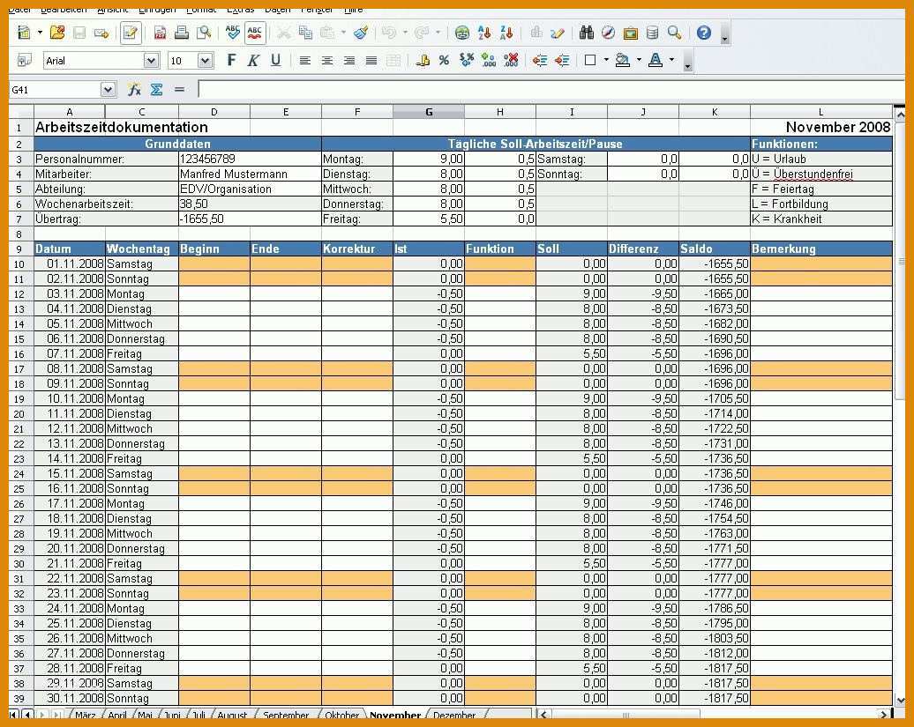The height and width of the screenshot is (727, 914).
Task: Sort descending Z to A
Action: (506, 33)
